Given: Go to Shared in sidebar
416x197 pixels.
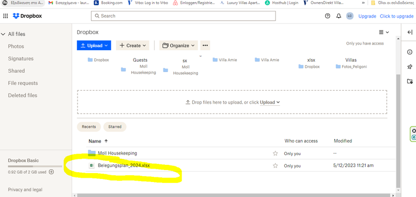Looking at the screenshot, I should point(16,71).
